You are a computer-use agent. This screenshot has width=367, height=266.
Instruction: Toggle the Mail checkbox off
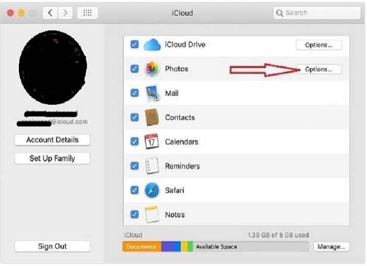(x=134, y=93)
